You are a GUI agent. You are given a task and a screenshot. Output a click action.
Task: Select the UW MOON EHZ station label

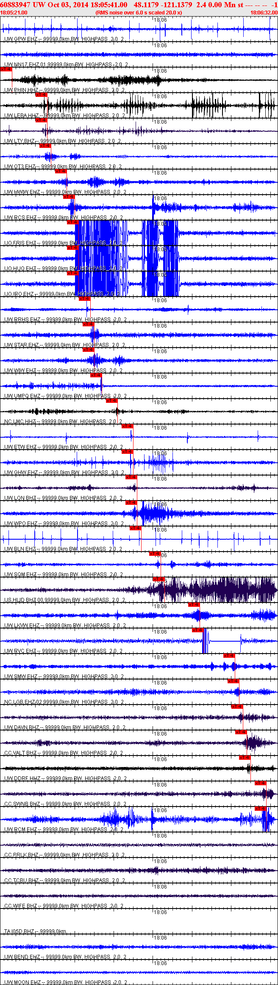(x=66, y=982)
